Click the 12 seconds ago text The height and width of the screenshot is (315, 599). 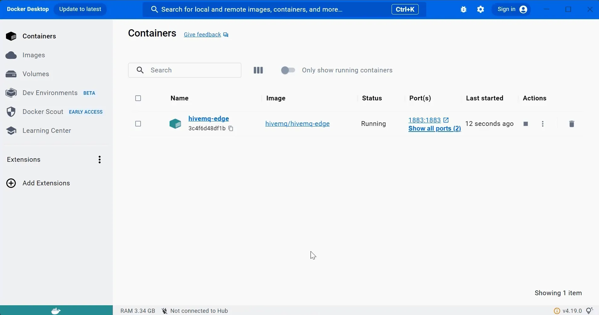tap(489, 124)
